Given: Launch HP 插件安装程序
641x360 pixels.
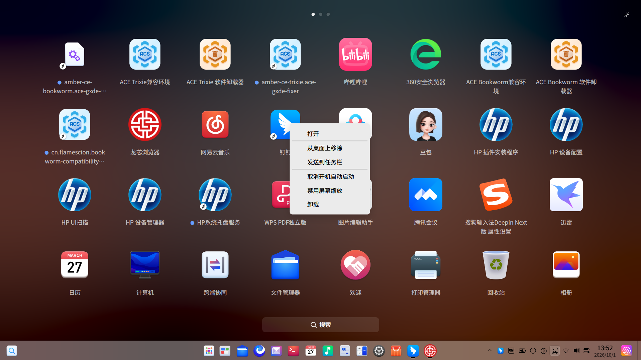Looking at the screenshot, I should (x=496, y=124).
